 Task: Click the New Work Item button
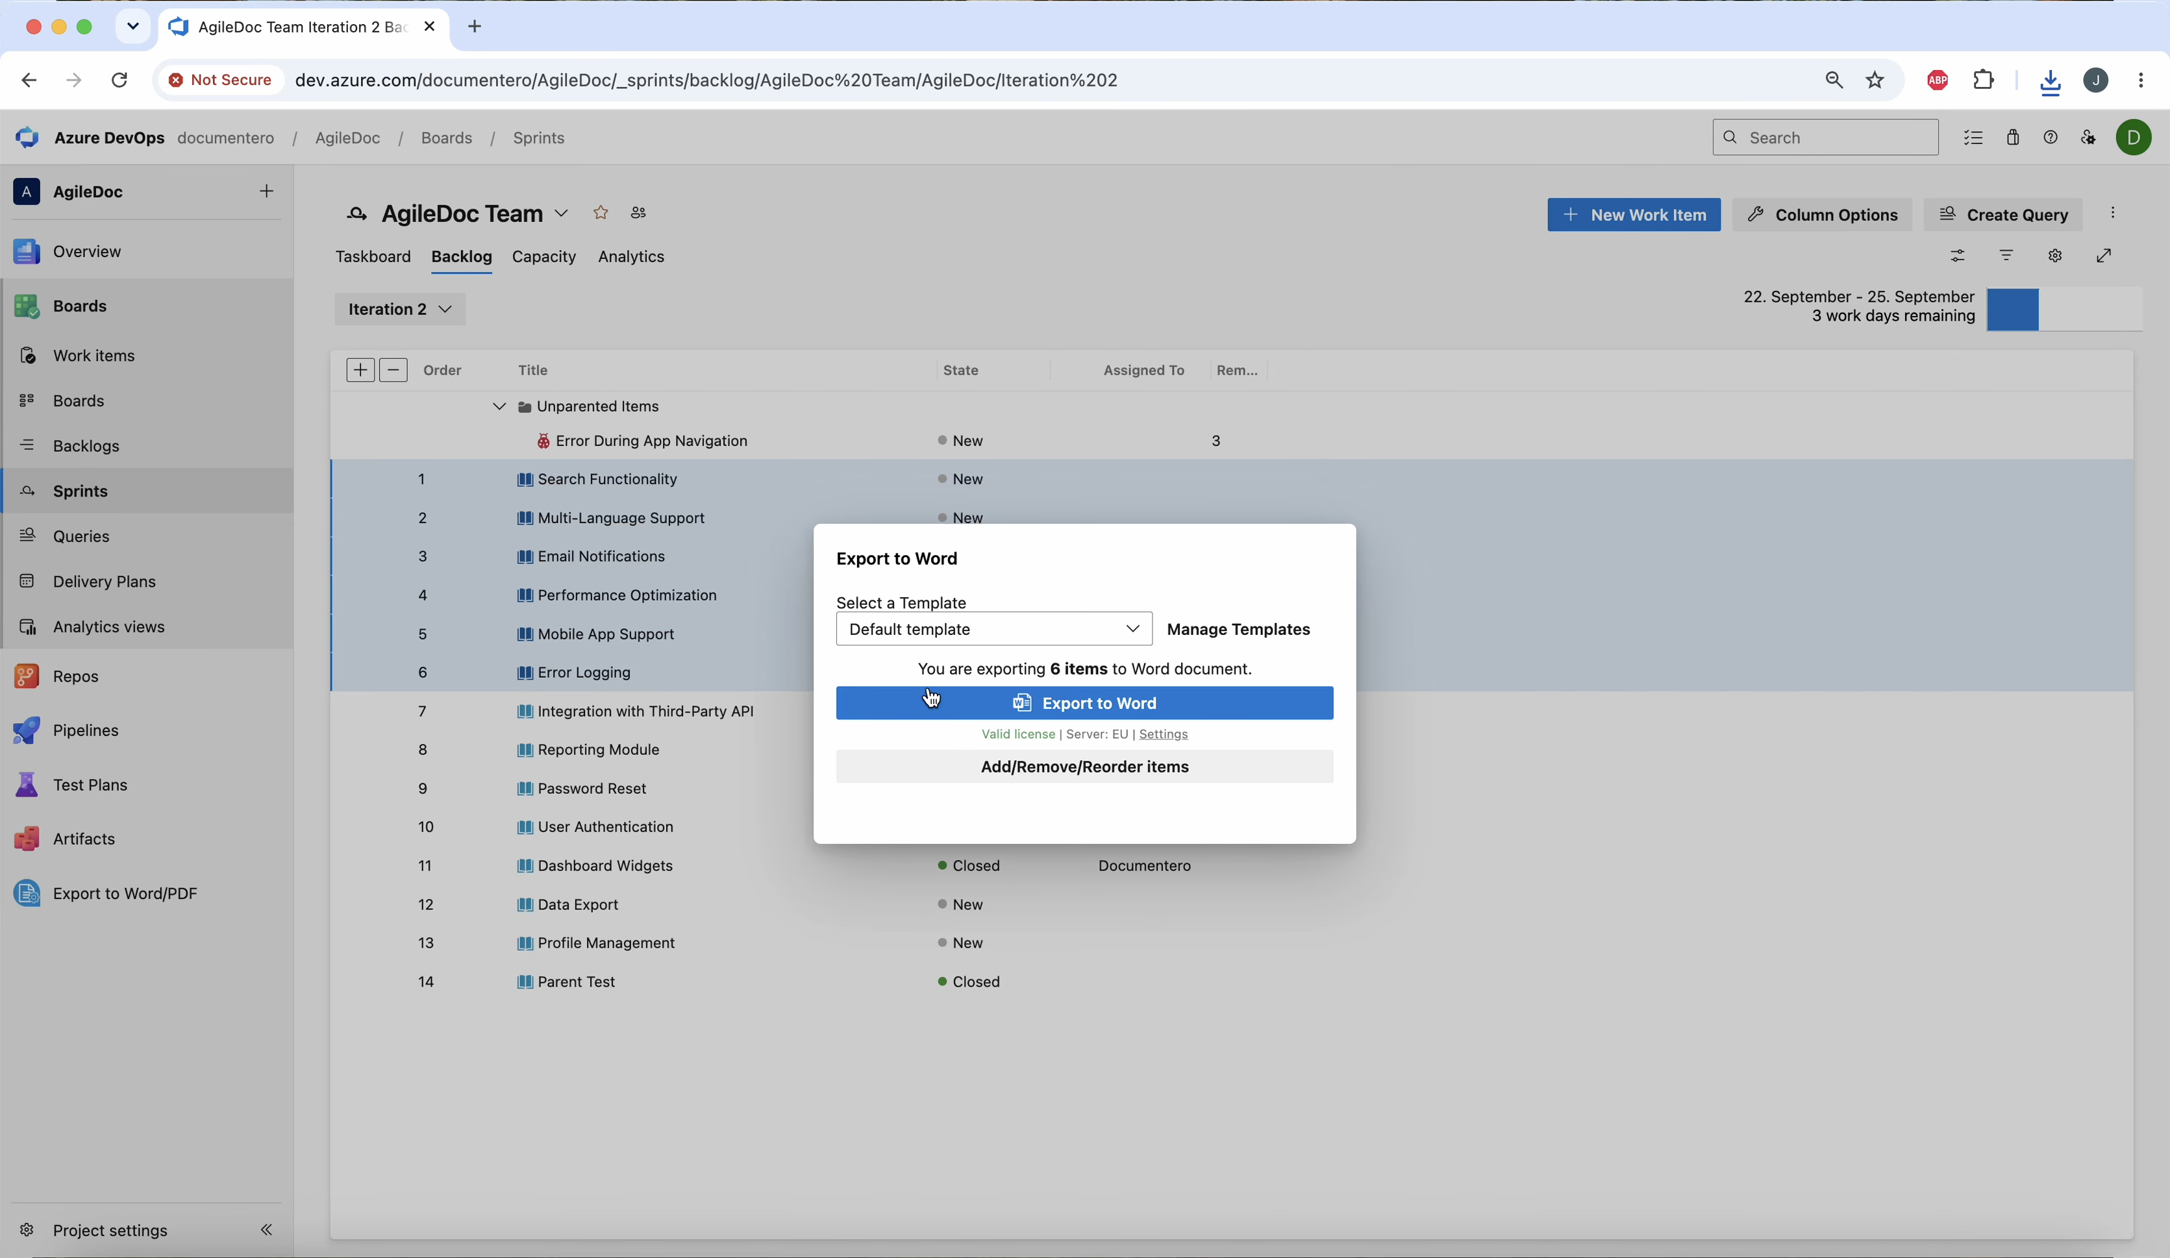coord(1634,214)
